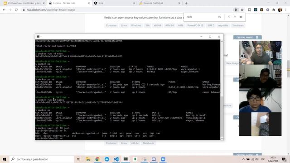Screen dimensions: 290x163
Task: Click the bottom participant video thumbnail
Action: [260, 124]
